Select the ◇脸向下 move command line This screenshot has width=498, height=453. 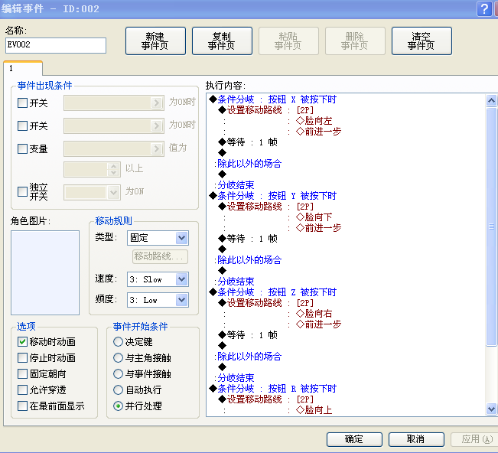pyautogui.click(x=314, y=217)
